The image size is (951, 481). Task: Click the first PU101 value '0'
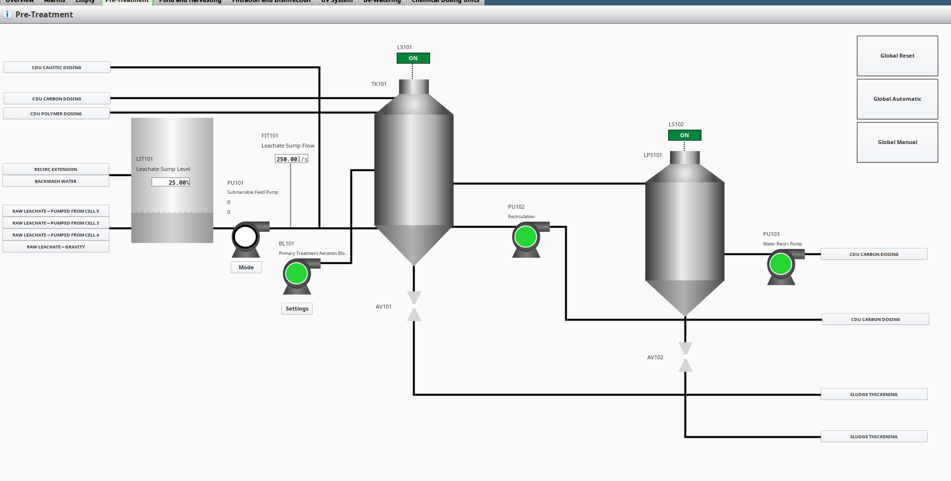[229, 202]
